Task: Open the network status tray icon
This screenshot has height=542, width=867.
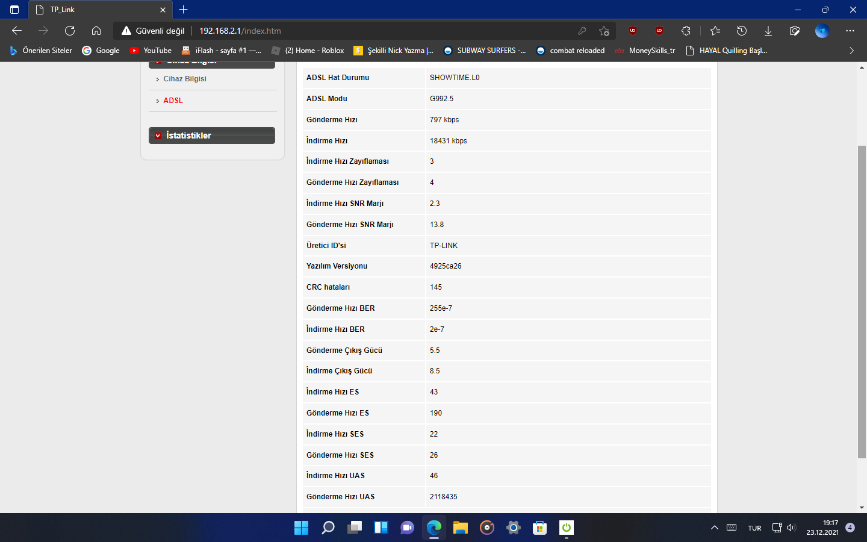Action: tap(777, 528)
